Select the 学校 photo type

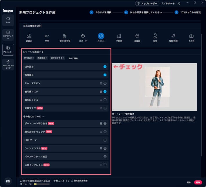[47, 38]
